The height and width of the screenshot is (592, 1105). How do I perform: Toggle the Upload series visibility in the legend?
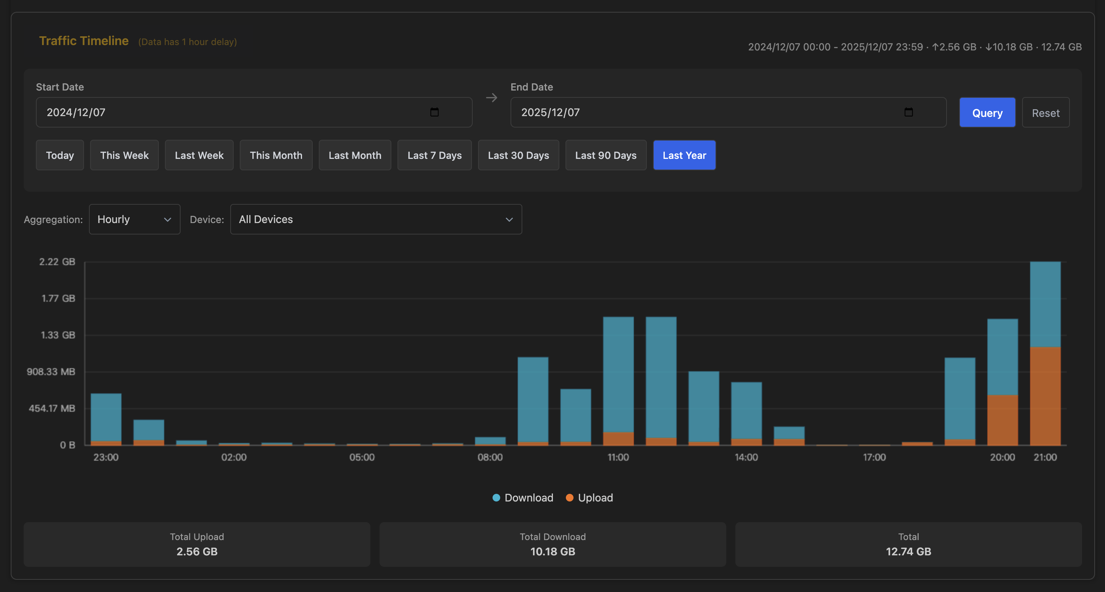click(x=589, y=498)
